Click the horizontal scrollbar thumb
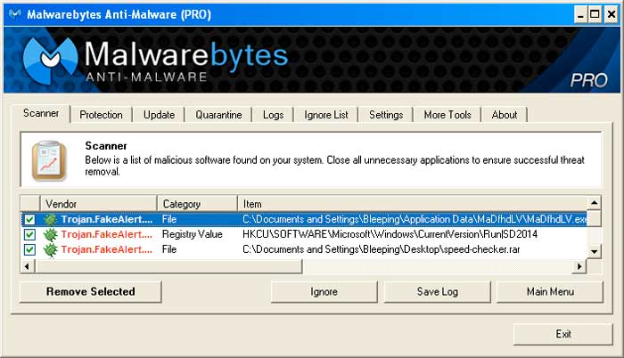This screenshot has width=624, height=358. click(168, 266)
